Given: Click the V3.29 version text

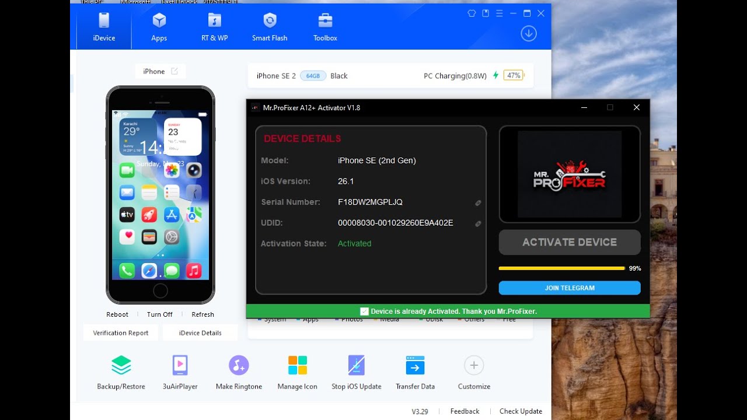Looking at the screenshot, I should pyautogui.click(x=420, y=411).
